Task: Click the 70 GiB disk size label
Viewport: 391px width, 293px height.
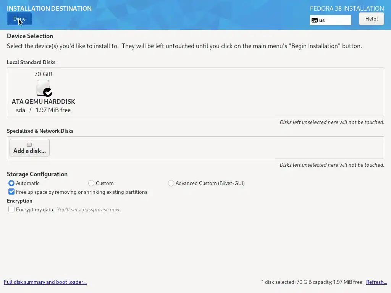Action: click(x=43, y=74)
